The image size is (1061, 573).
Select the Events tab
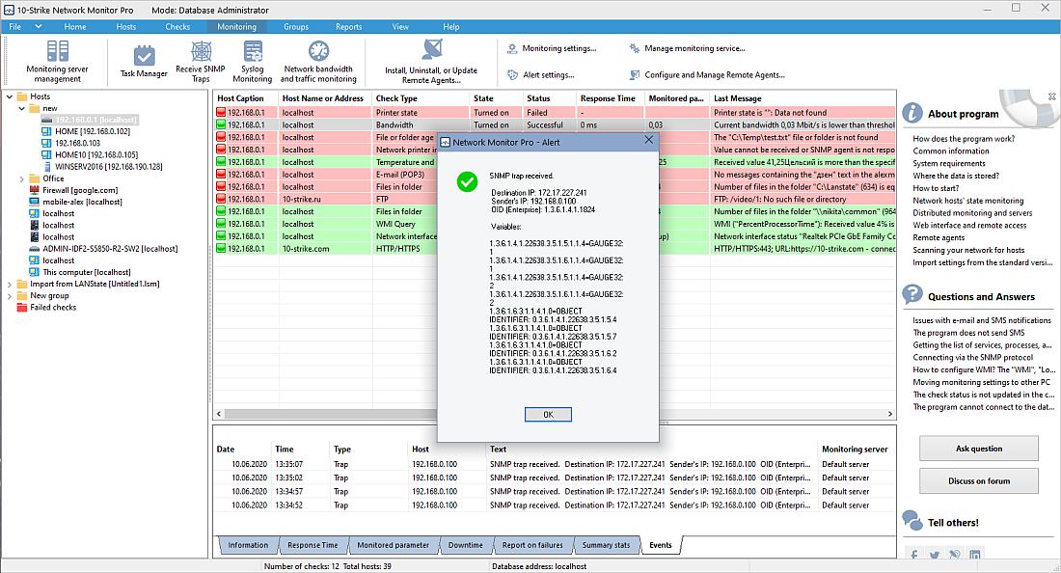[662, 544]
